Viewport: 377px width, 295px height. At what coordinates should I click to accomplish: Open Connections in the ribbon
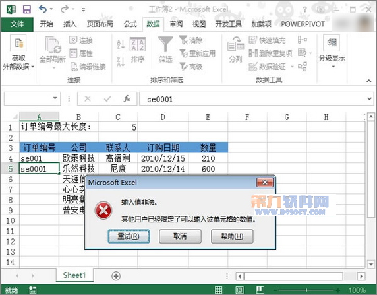[x=81, y=40]
